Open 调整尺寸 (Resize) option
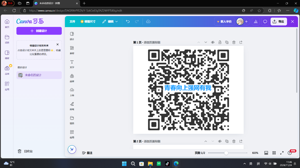This screenshot has height=168, width=300. (88, 22)
